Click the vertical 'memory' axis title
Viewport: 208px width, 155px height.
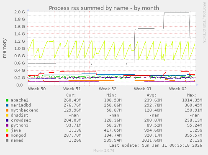click(x=5, y=48)
